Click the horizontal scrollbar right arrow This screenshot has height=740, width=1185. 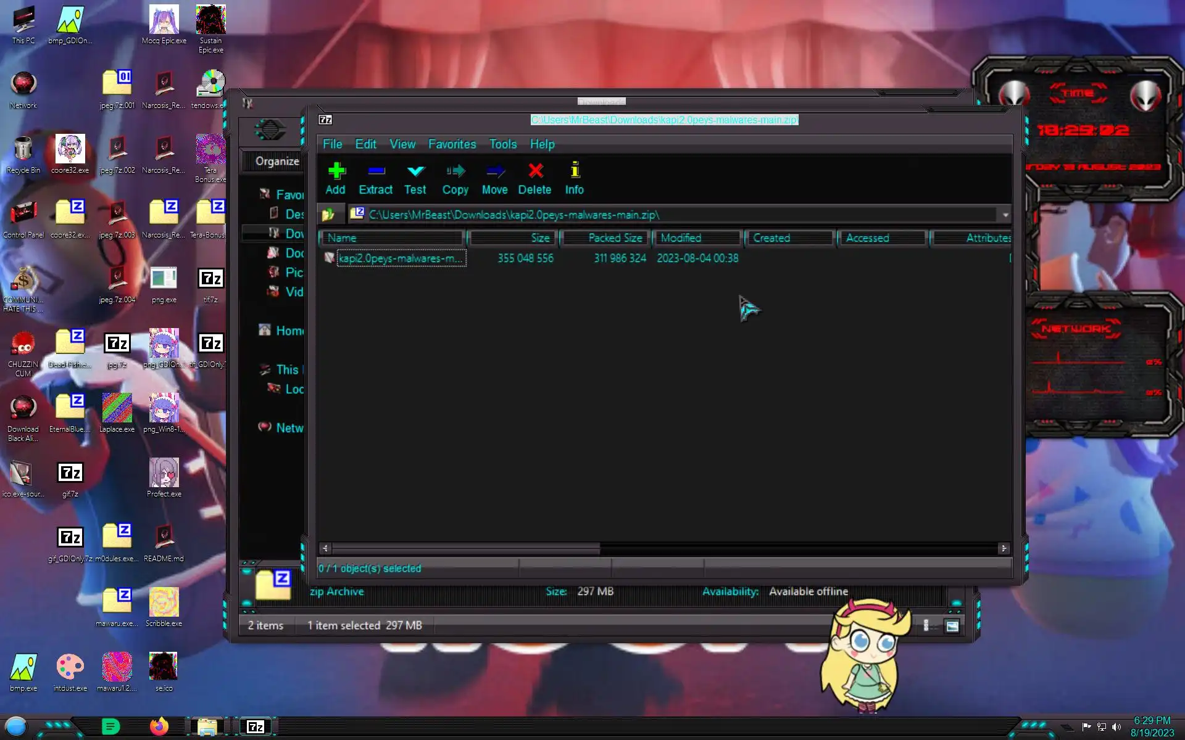click(1004, 548)
